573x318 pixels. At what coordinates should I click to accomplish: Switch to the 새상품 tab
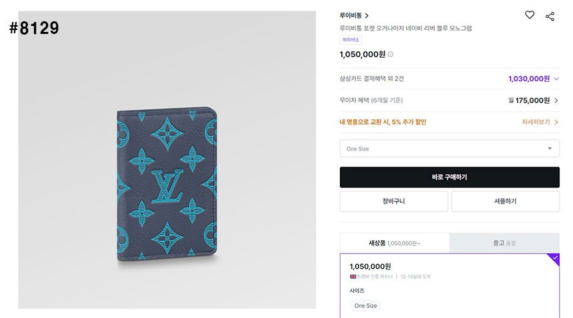coord(394,243)
